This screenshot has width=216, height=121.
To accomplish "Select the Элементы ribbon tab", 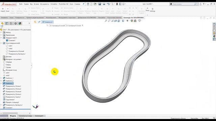I will 4,17.
